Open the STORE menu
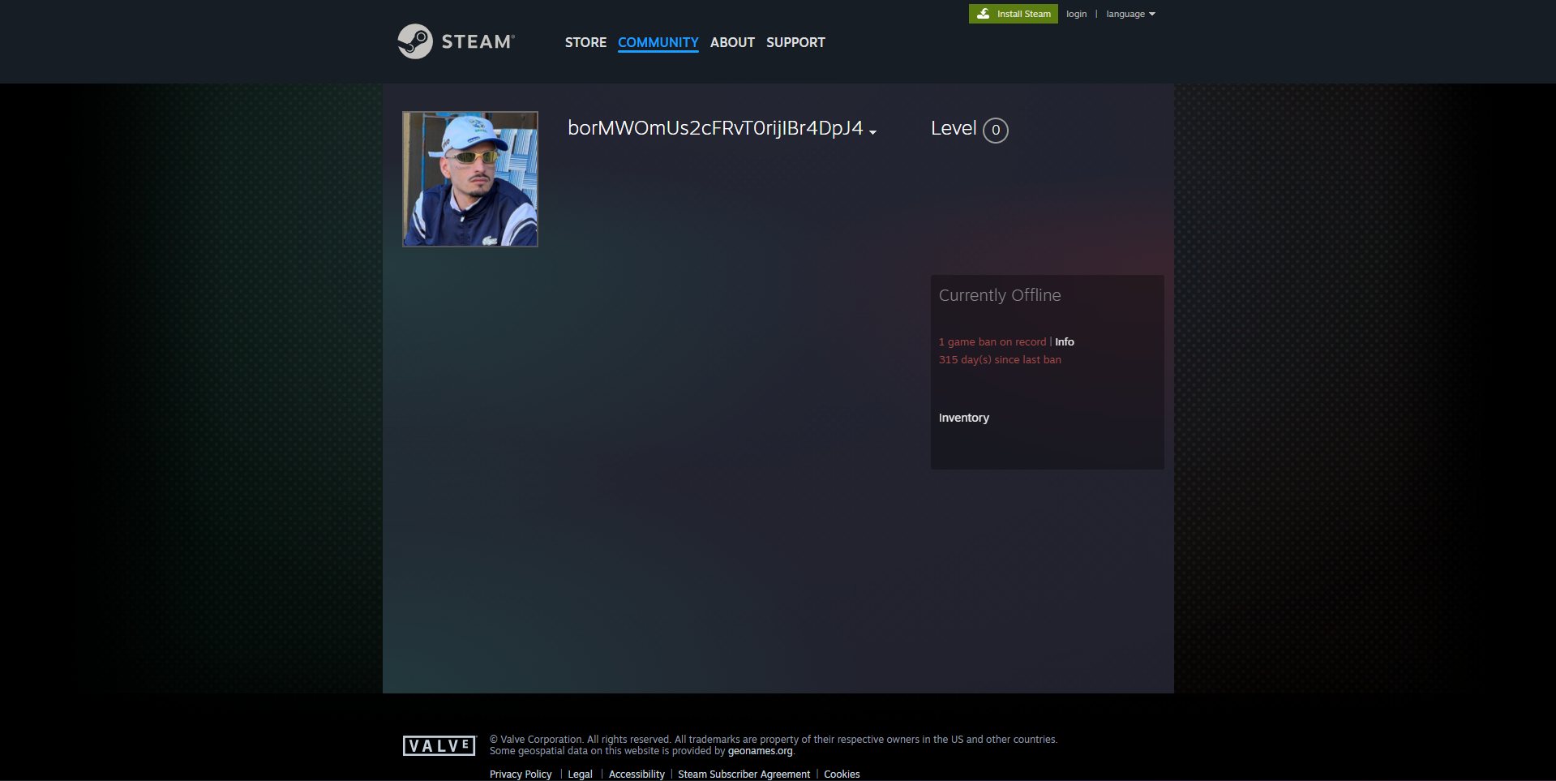 (x=585, y=42)
